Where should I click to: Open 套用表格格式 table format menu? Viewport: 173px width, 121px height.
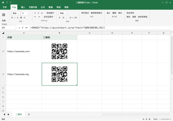point(97,13)
